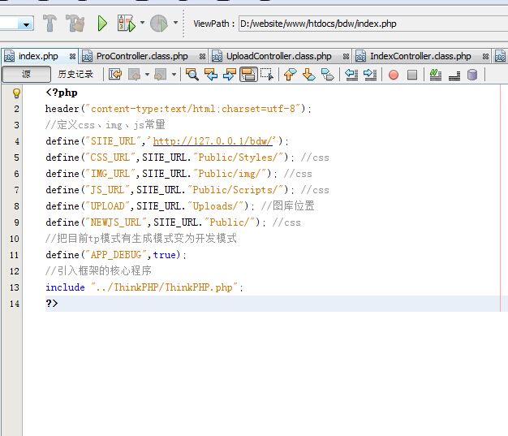Jump to previous bookmark in editor toolbar
This screenshot has height=436, width=508.
click(290, 75)
